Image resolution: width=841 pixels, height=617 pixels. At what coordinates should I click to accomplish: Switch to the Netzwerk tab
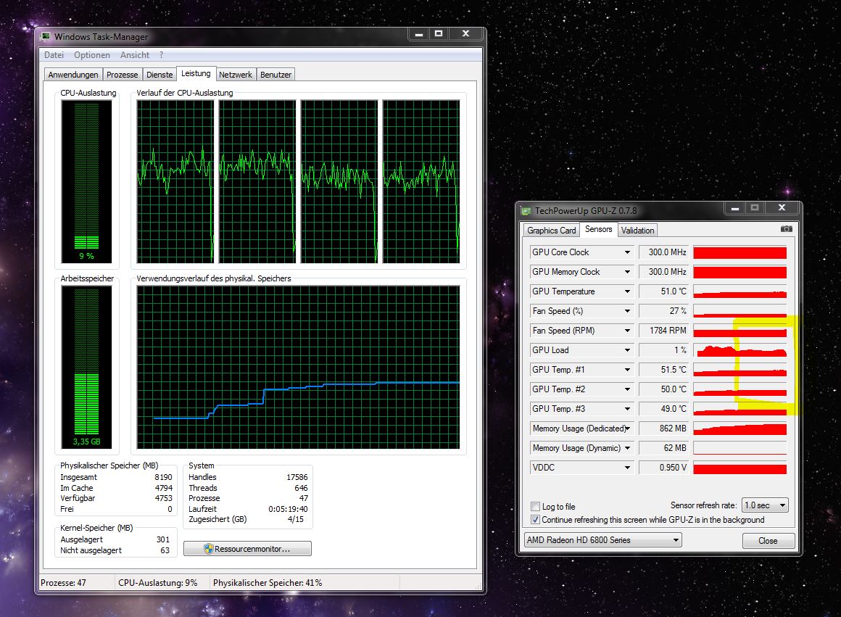coord(236,75)
